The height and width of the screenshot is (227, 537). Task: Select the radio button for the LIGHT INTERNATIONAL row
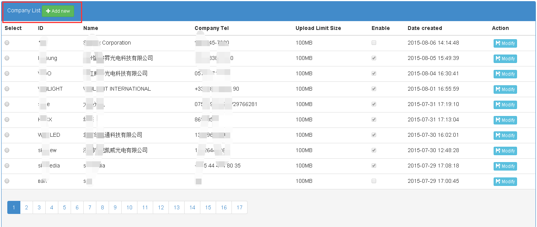pyautogui.click(x=7, y=89)
